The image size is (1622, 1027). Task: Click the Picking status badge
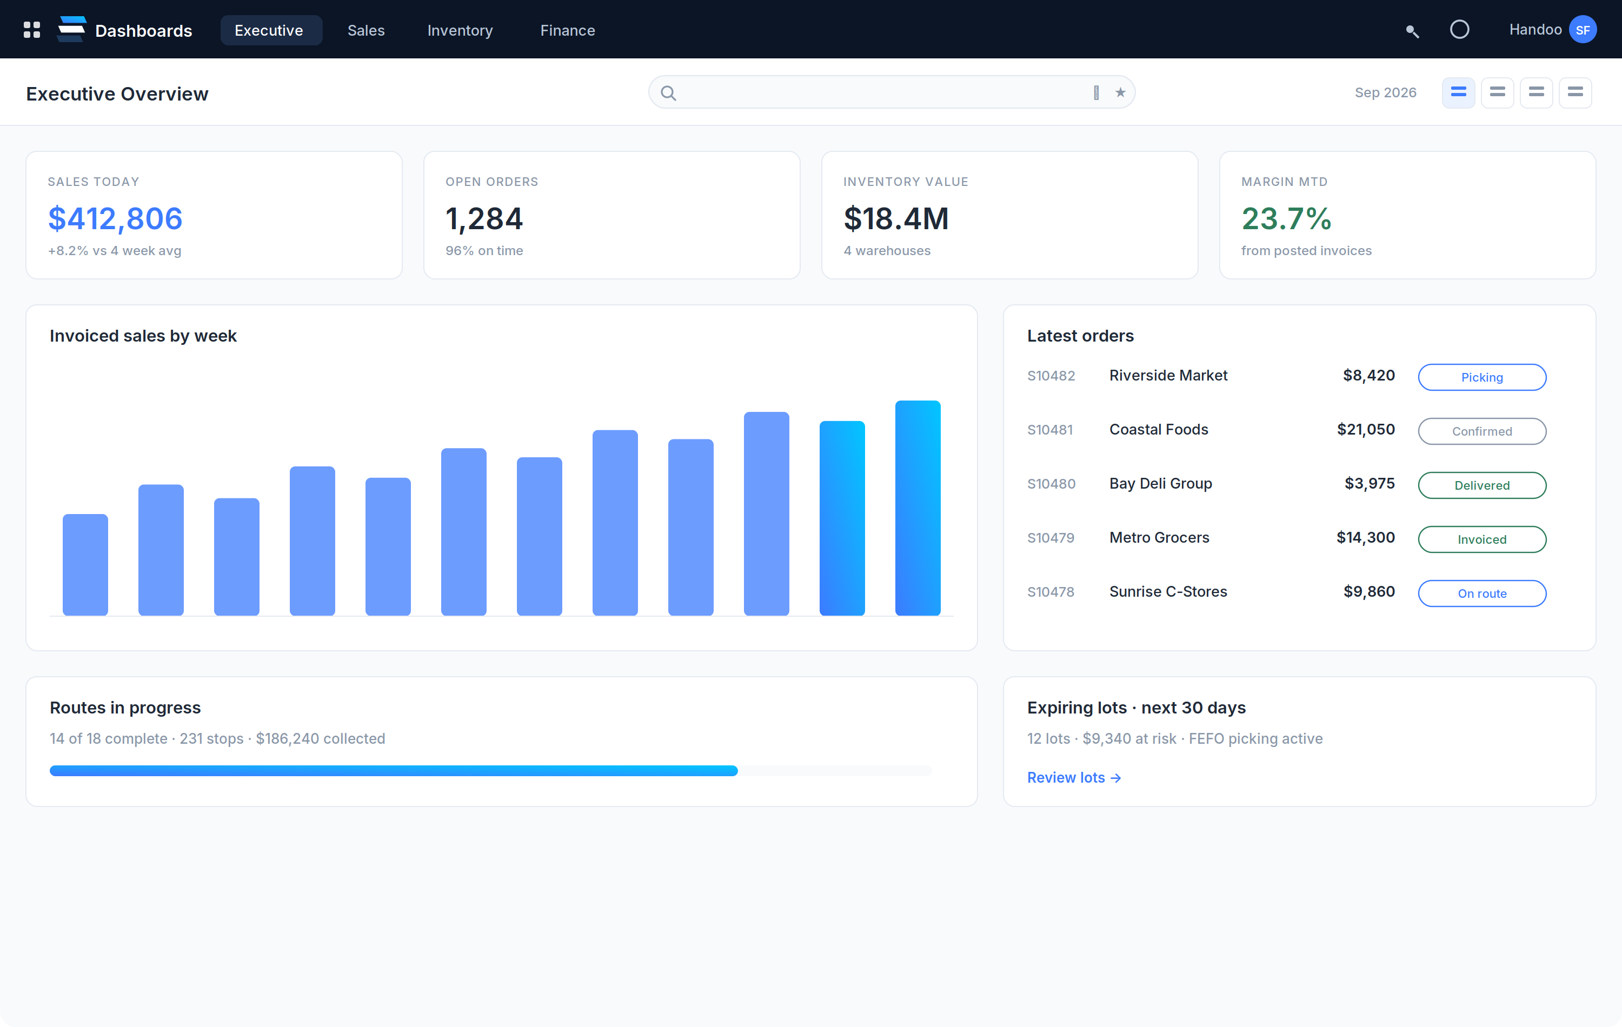click(1482, 377)
